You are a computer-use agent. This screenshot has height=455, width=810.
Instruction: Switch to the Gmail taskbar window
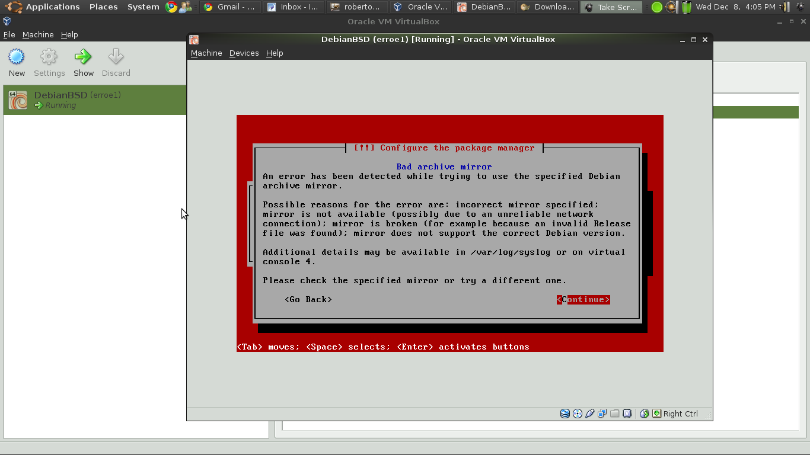point(229,7)
